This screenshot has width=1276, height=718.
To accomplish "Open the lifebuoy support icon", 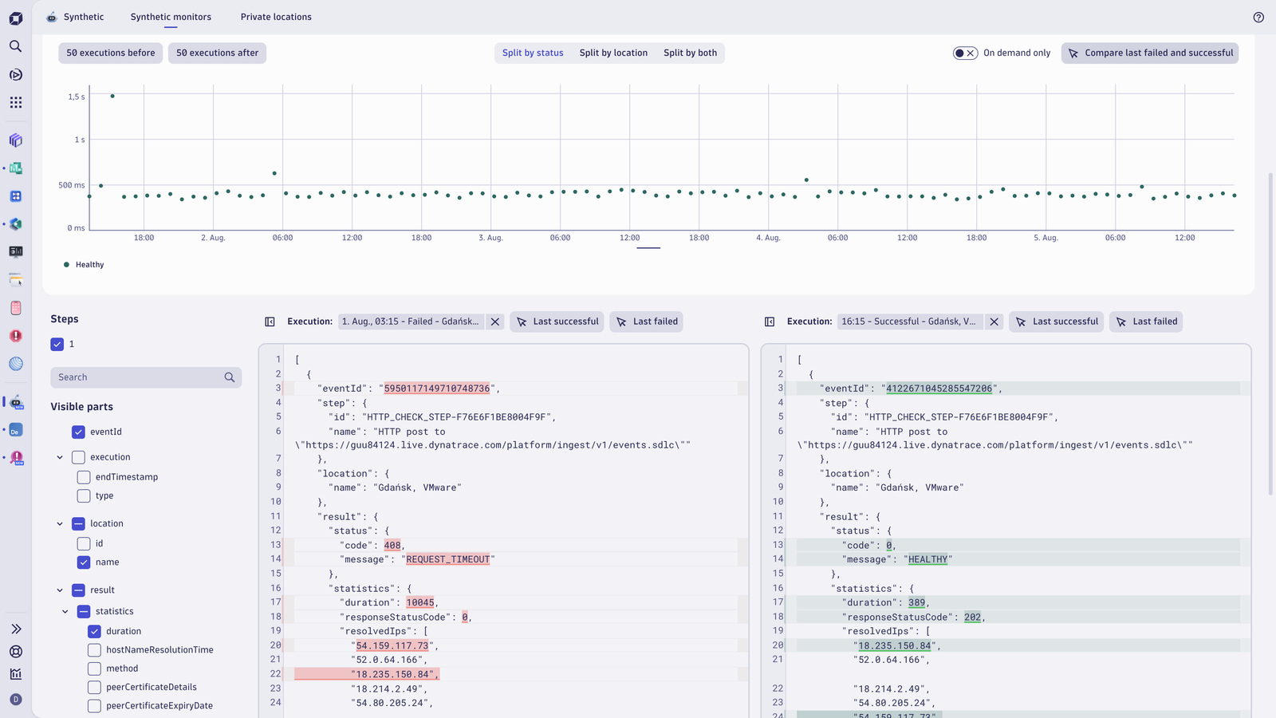I will 15,652.
